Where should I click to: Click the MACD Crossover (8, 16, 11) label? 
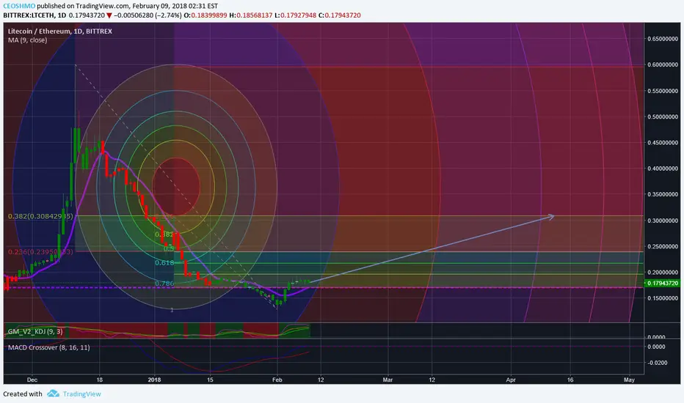click(x=49, y=347)
